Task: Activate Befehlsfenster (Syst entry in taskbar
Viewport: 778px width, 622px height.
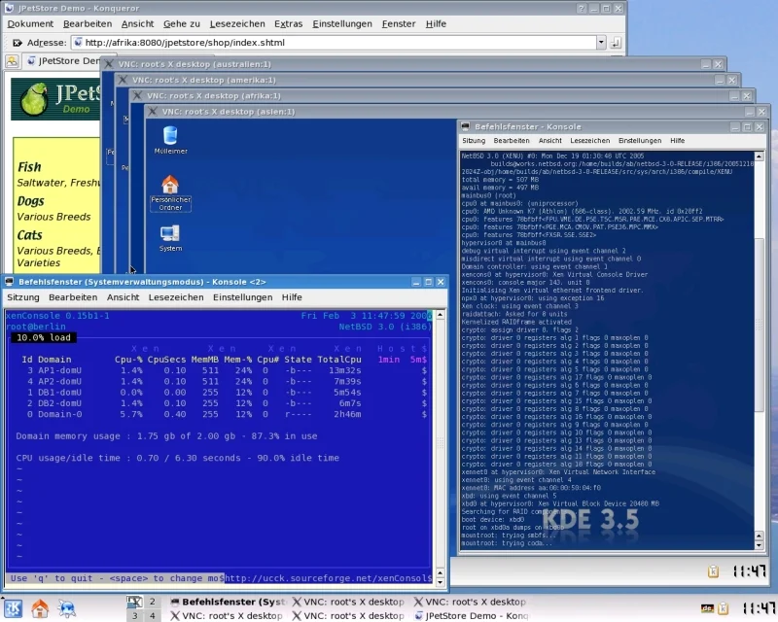Action: point(229,602)
